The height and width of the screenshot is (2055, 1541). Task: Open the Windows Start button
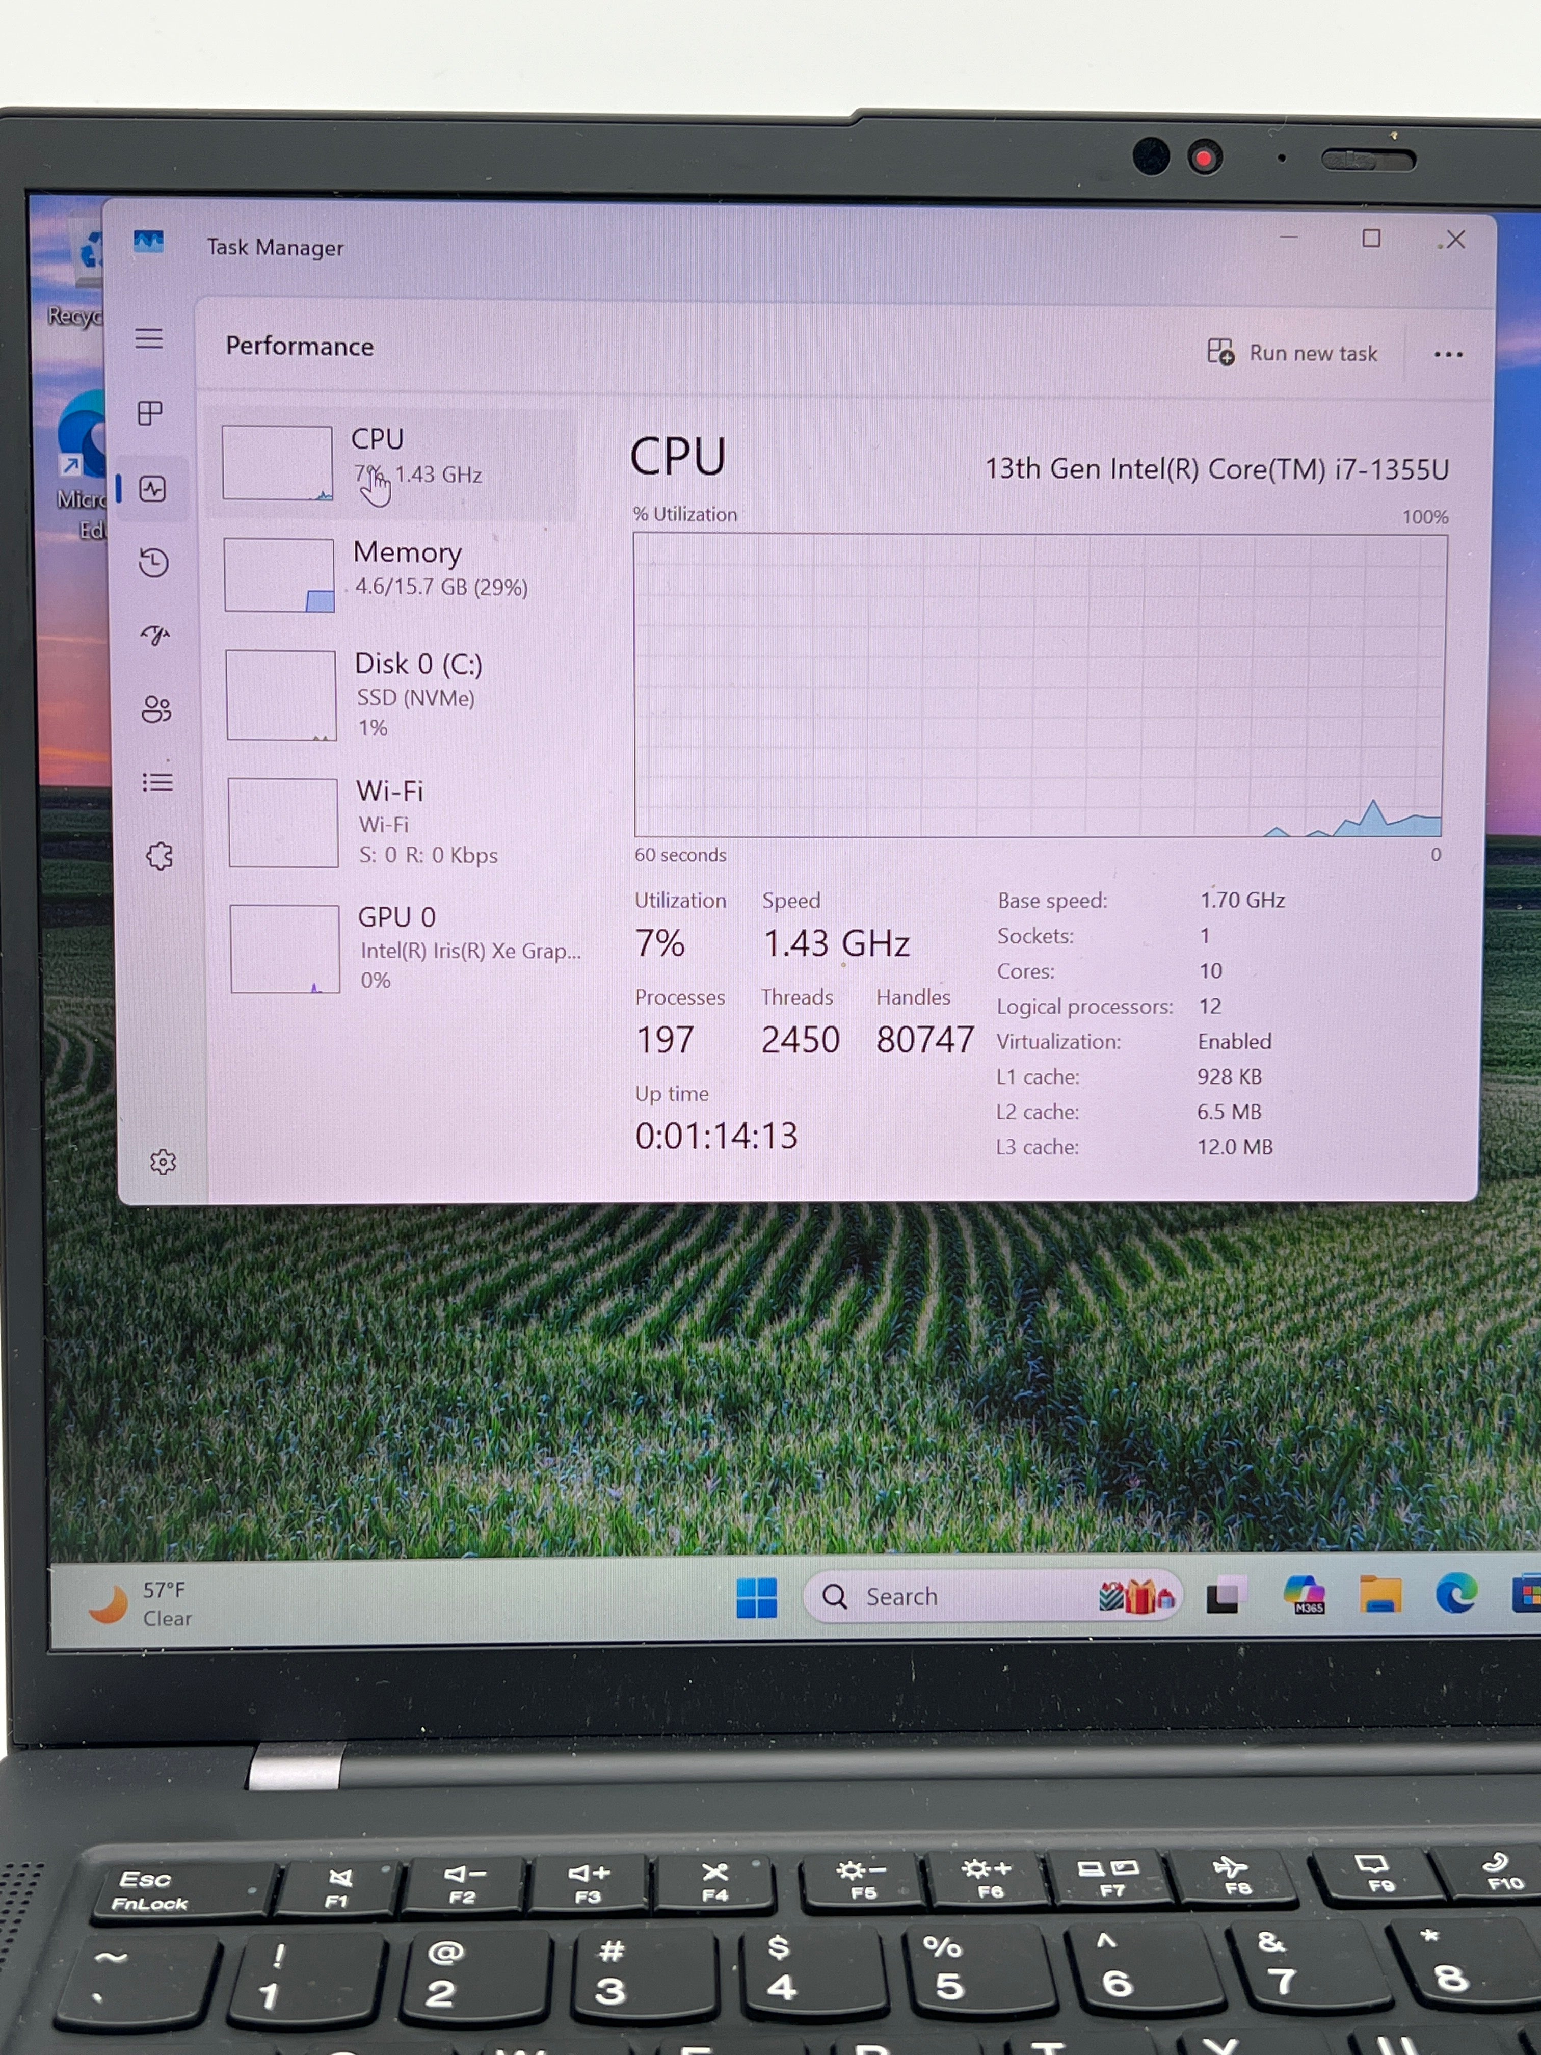click(x=756, y=1598)
